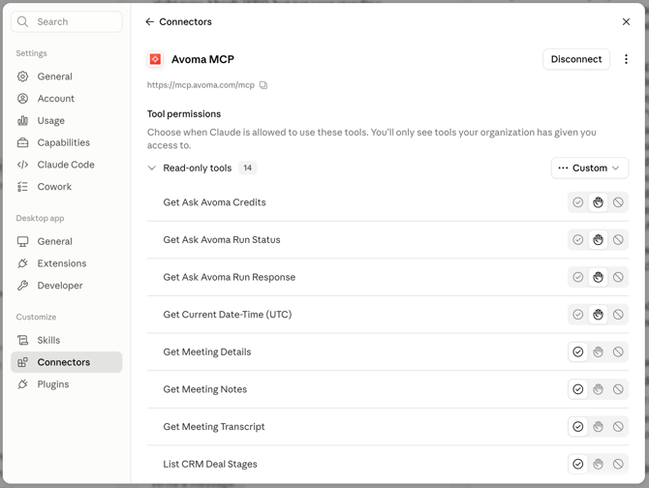Open General under Desktop app
This screenshot has height=488, width=649.
(67, 241)
